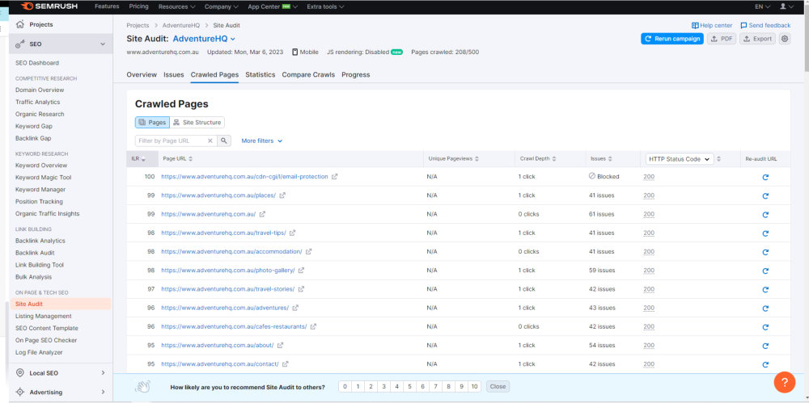Open the Company menu
The image size is (809, 403).
pyautogui.click(x=222, y=6)
